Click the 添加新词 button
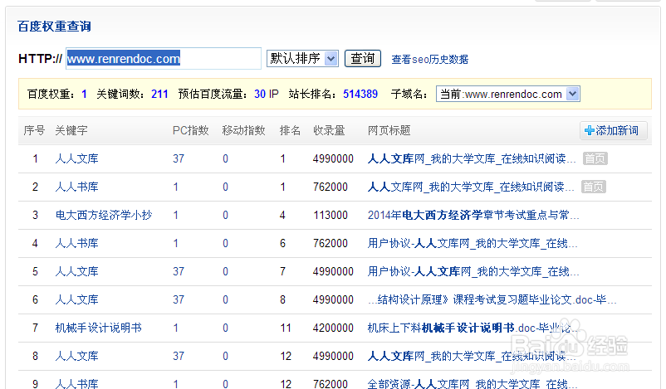Screen dimensions: 666x389 614,130
